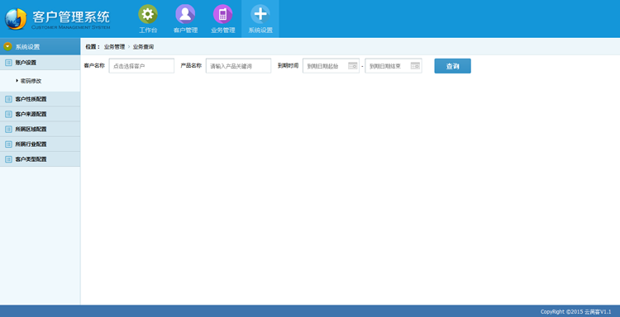620x317 pixels.
Task: Collapse the 系统设置 sidebar header arrow
Action: 7,46
